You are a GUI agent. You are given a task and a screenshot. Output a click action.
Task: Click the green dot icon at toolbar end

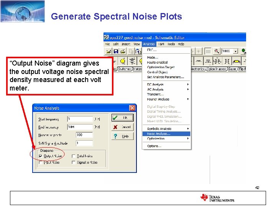244,51
